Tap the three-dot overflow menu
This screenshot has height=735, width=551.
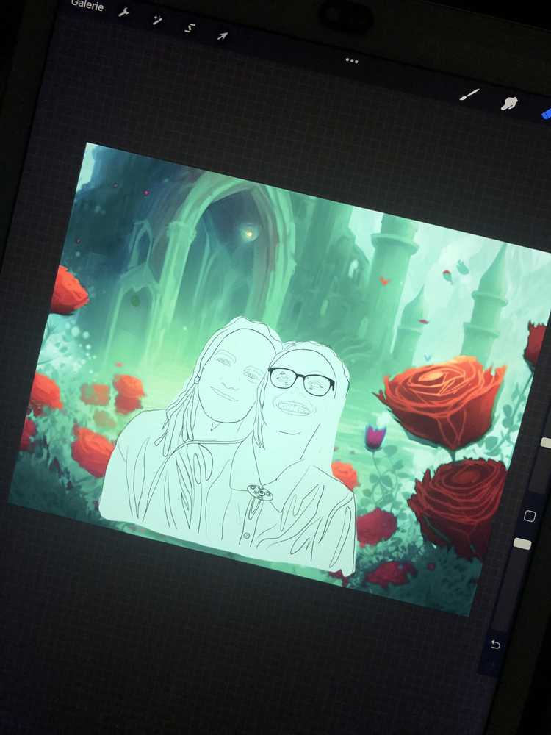point(352,61)
